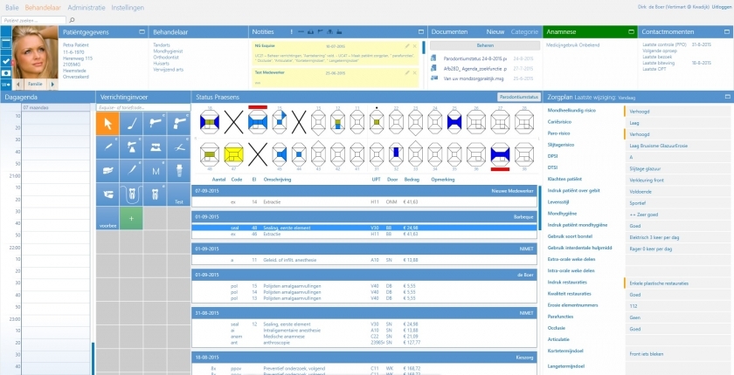734x375 pixels.
Task: Select the M tile in Verrichtinginvoer
Action: tap(155, 172)
